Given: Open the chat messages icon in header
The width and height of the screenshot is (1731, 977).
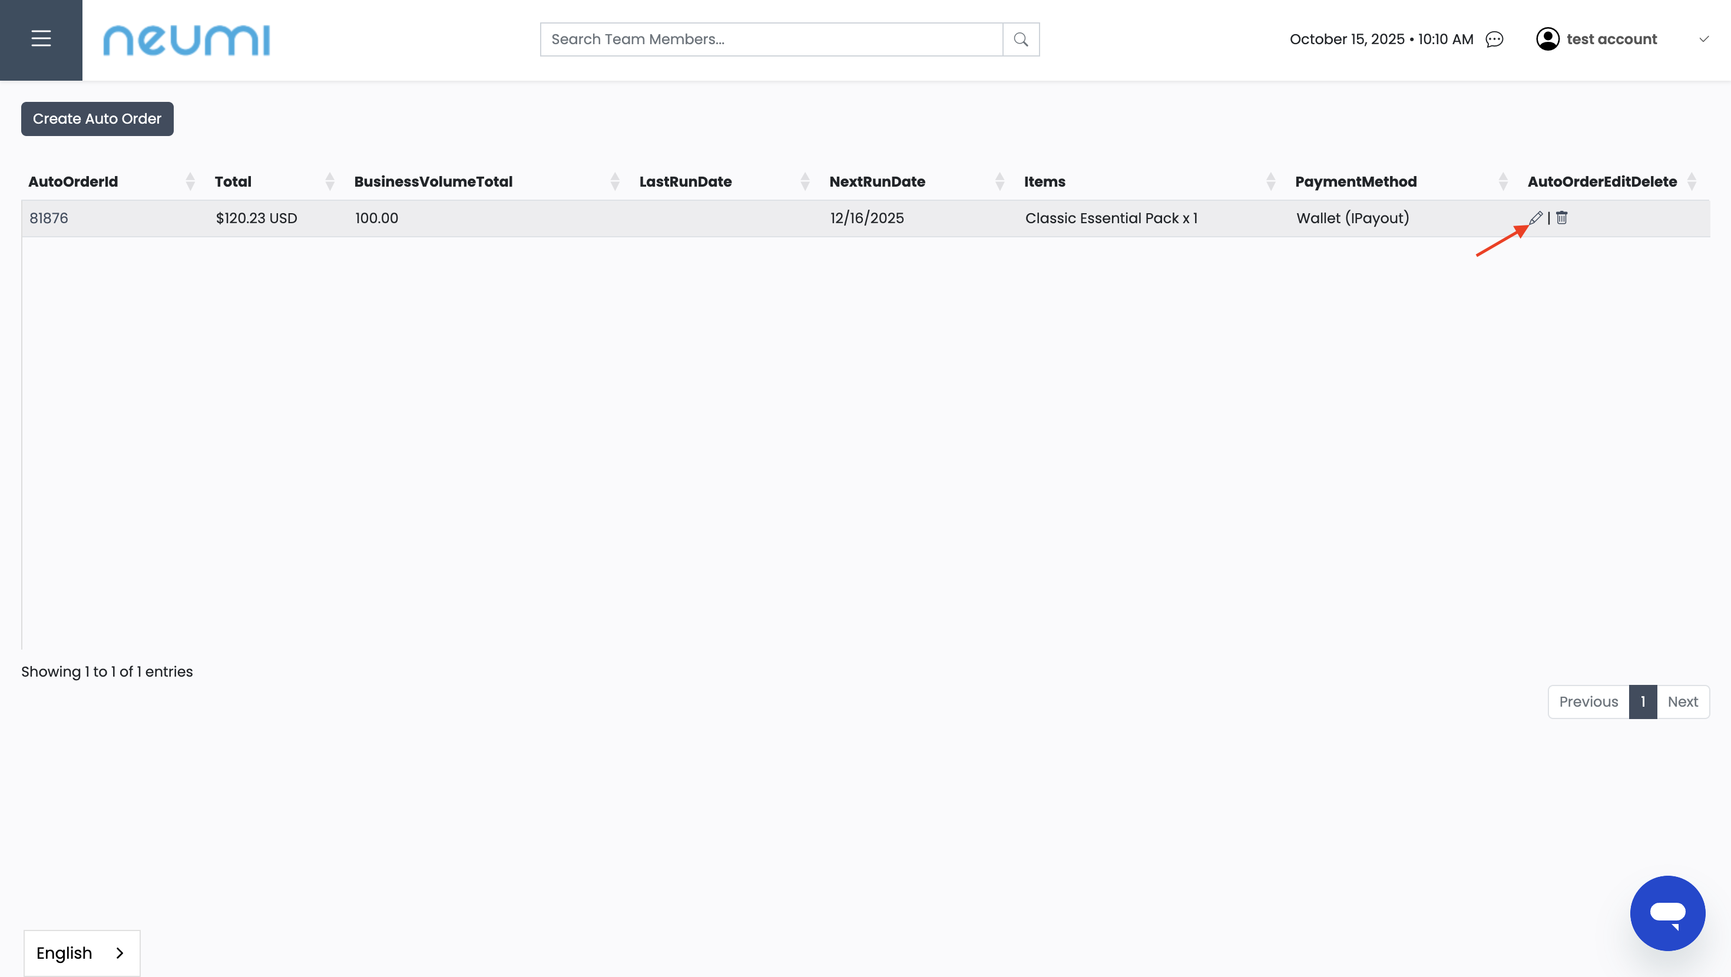Looking at the screenshot, I should pos(1494,39).
